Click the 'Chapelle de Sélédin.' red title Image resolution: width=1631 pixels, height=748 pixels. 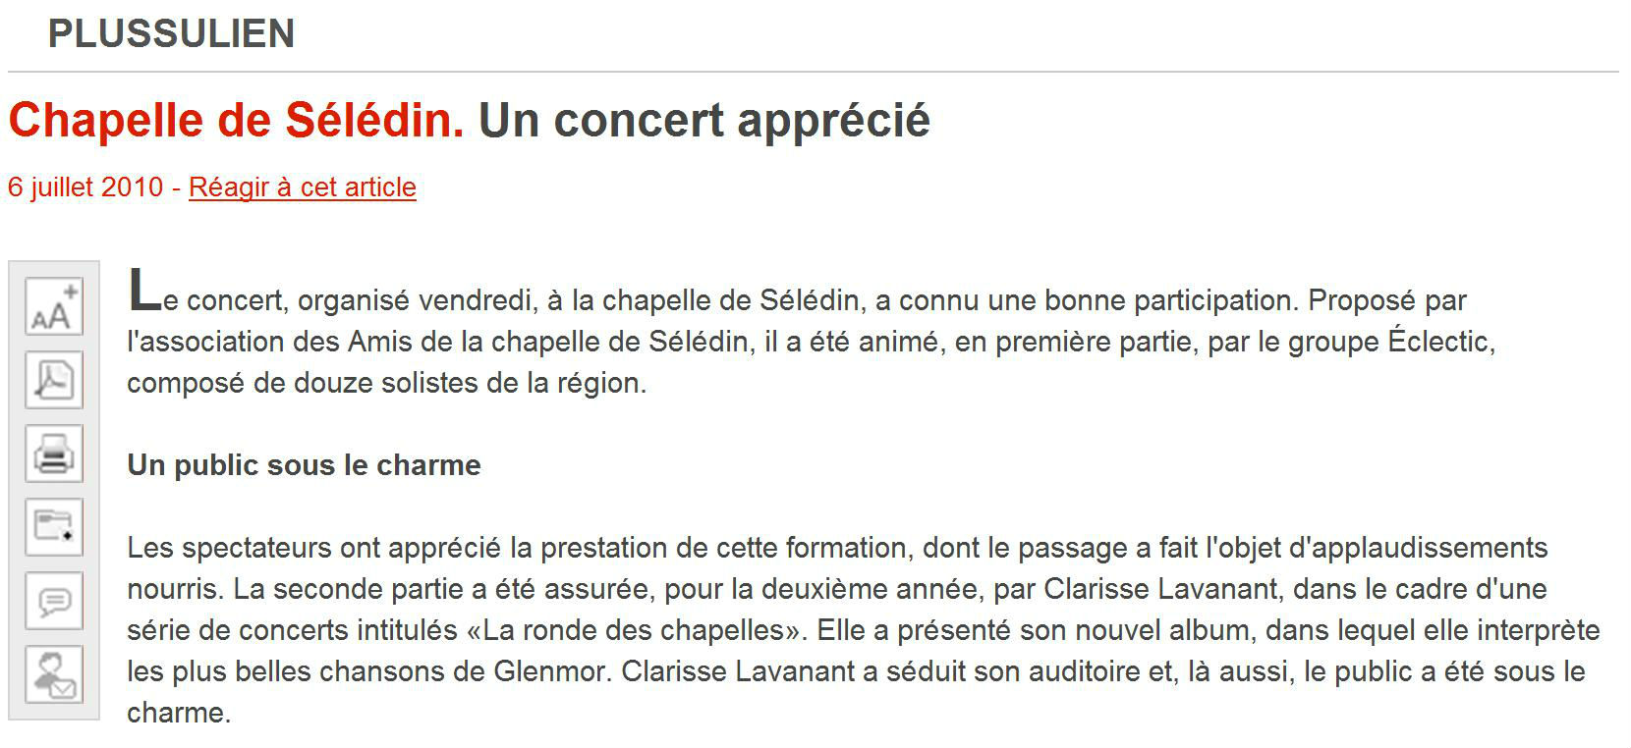pyautogui.click(x=236, y=121)
